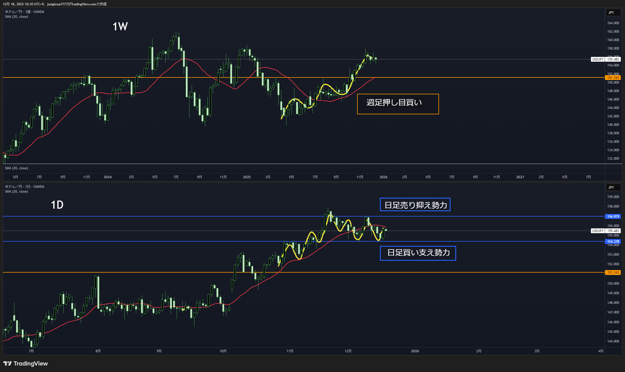Click the 1D text label
Image resolution: width=625 pixels, height=372 pixels.
click(x=57, y=205)
